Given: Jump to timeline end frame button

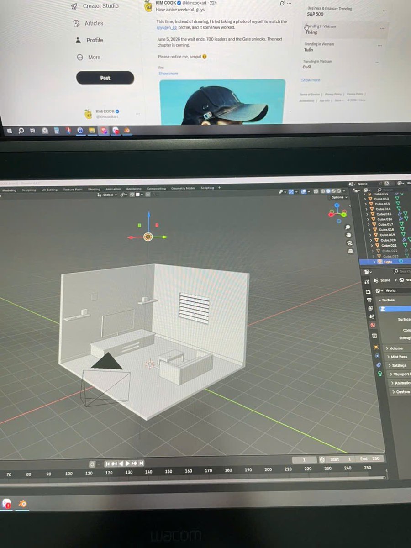Looking at the screenshot, I should coord(141,463).
